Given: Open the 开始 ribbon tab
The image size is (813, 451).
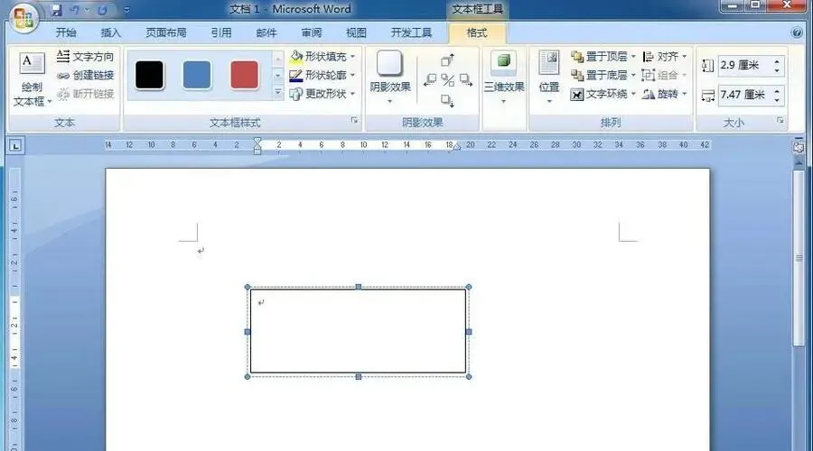Looking at the screenshot, I should pos(66,33).
